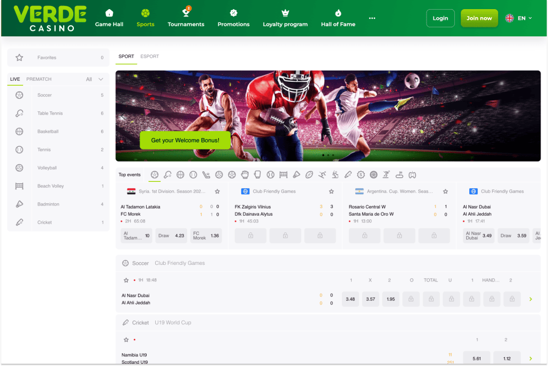Viewport: 548px width, 366px height.
Task: Select skiing icon in Top events row
Action: click(322, 175)
